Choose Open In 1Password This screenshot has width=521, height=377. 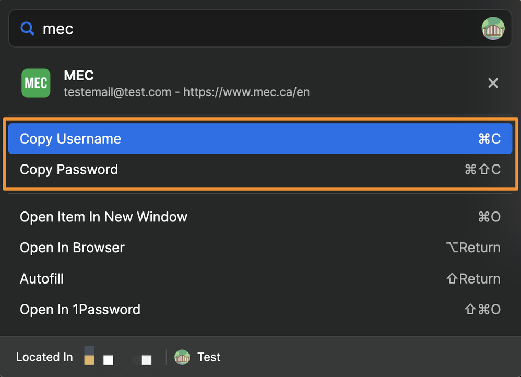tap(80, 310)
